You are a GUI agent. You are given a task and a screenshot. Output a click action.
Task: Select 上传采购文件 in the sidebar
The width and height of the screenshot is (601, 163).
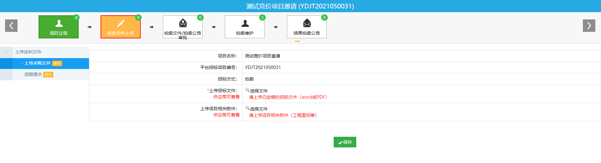click(x=38, y=63)
